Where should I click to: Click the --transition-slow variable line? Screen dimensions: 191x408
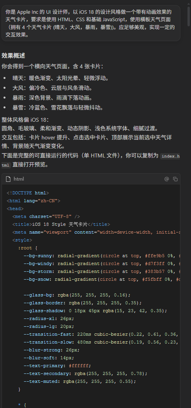pos(102,342)
